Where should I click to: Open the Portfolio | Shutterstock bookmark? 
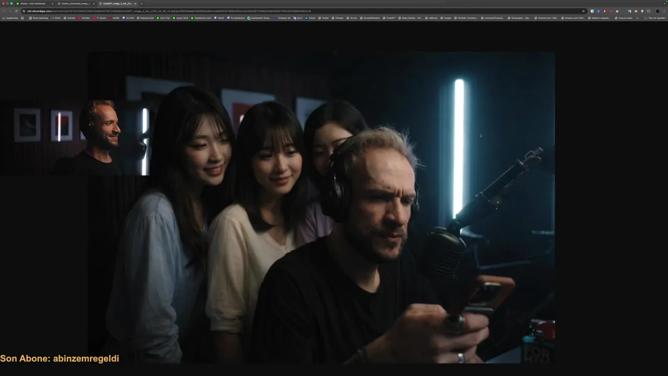pos(466,18)
